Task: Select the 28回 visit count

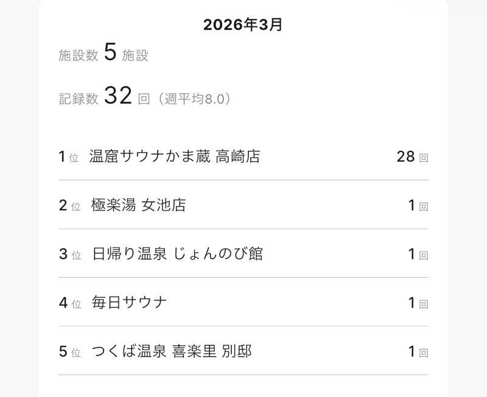Action: [x=413, y=157]
